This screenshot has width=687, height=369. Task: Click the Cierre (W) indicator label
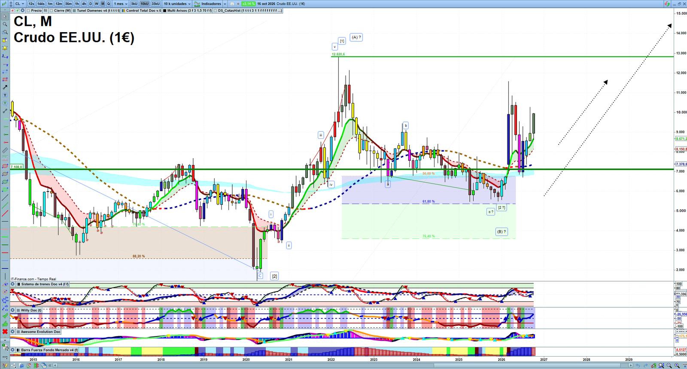(62, 10)
